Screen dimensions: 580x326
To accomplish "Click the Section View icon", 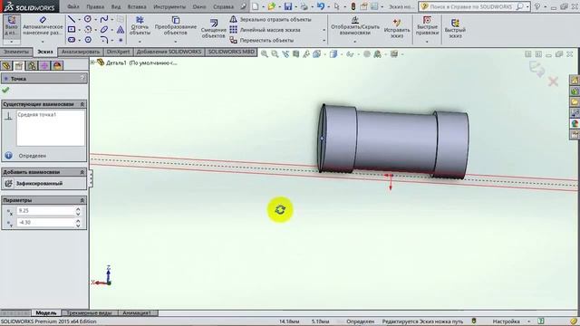I will click(x=296, y=54).
